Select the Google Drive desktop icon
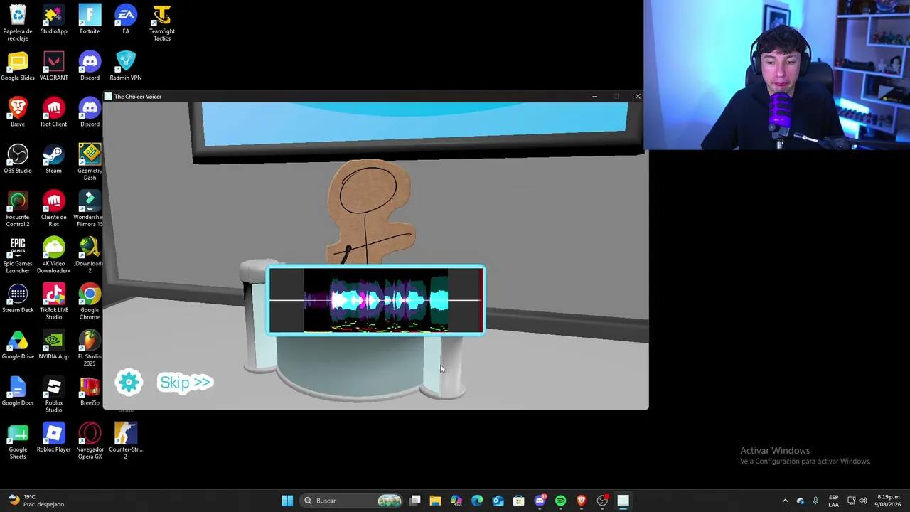910x512 pixels. 18,345
